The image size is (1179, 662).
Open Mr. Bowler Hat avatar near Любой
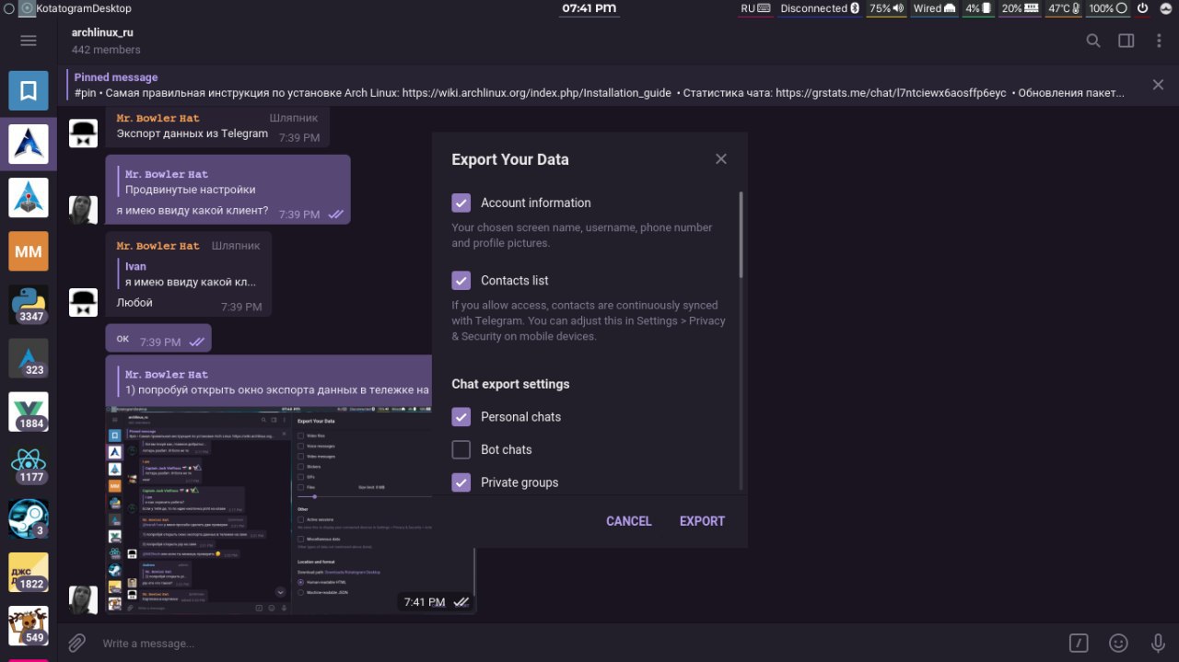[84, 303]
